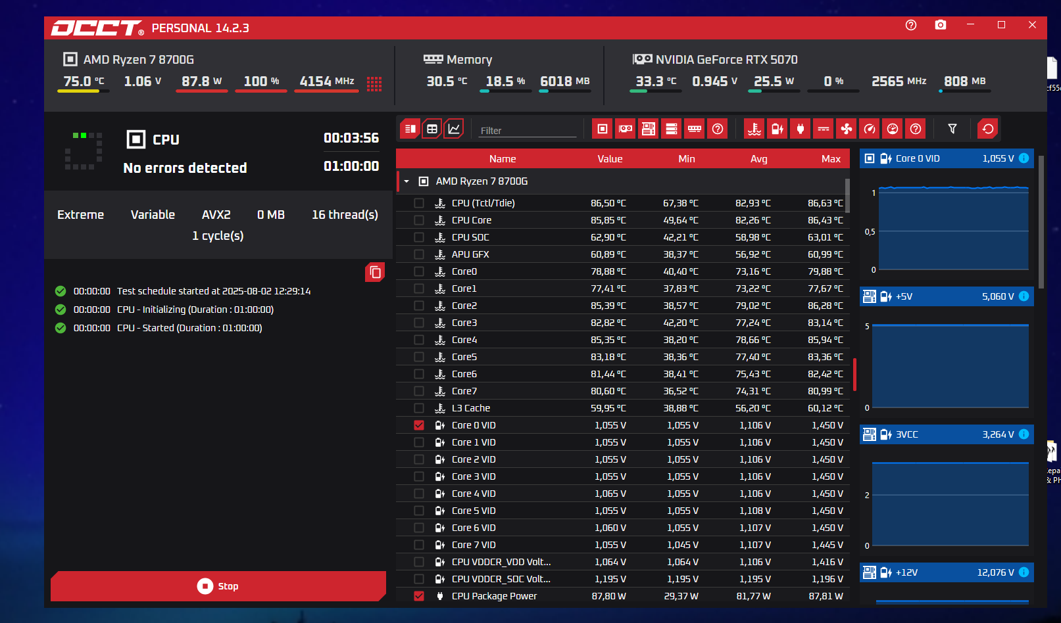Uncheck the Core 0 VID checkbox
Image resolution: width=1061 pixels, height=623 pixels.
tap(419, 425)
